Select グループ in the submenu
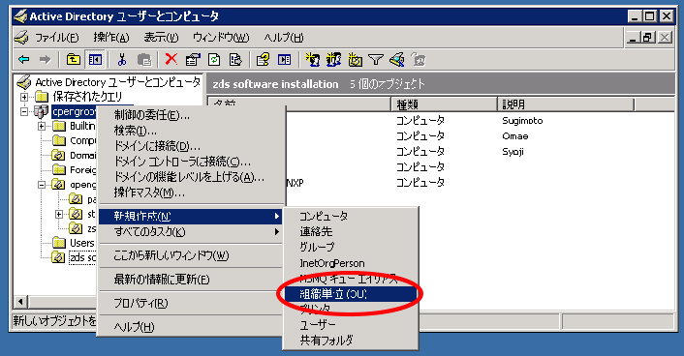This screenshot has height=356, width=684. [x=351, y=247]
